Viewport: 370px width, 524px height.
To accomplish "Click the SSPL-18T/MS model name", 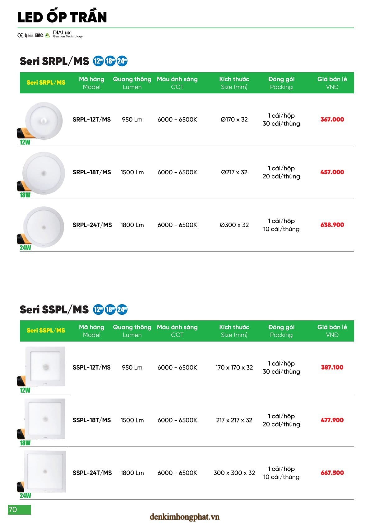I will tap(92, 420).
